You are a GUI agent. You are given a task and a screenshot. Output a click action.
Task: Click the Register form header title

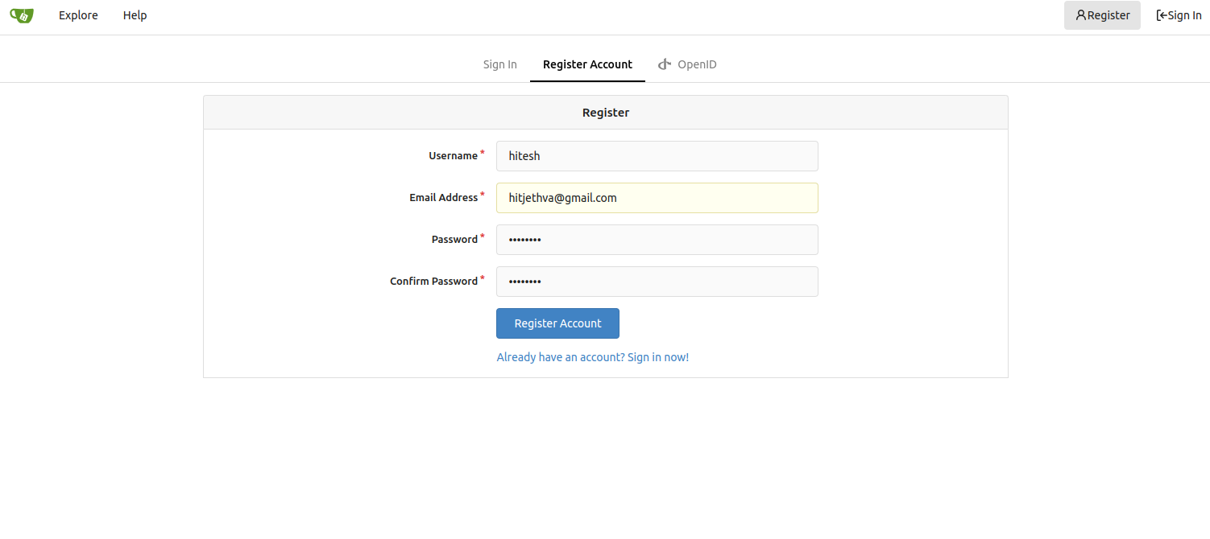[605, 113]
